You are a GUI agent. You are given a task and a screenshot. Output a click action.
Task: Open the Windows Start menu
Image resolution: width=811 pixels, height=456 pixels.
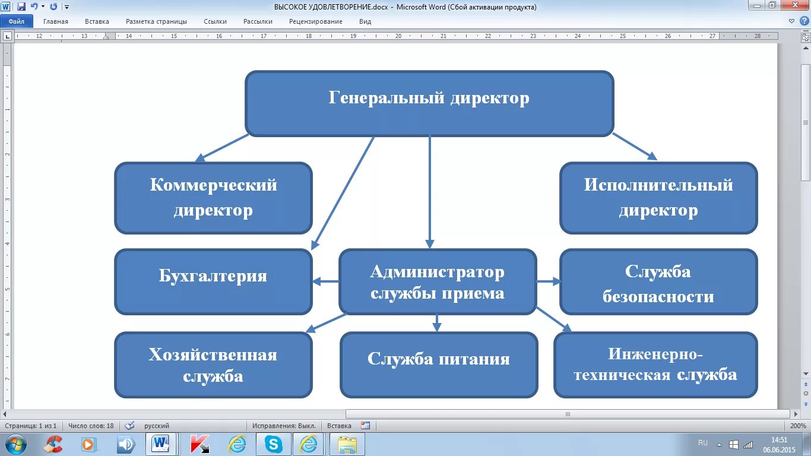(15, 444)
